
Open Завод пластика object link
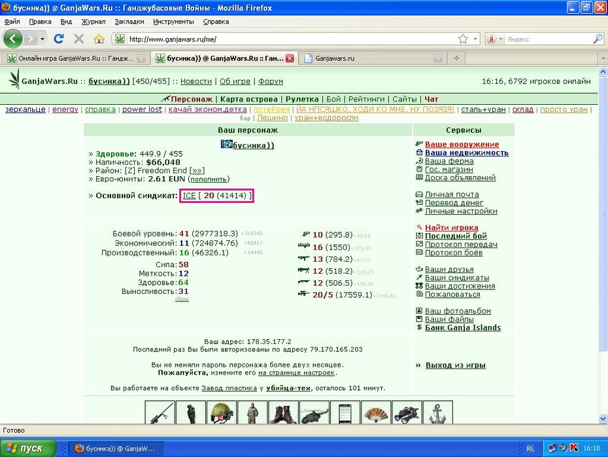pyautogui.click(x=229, y=388)
